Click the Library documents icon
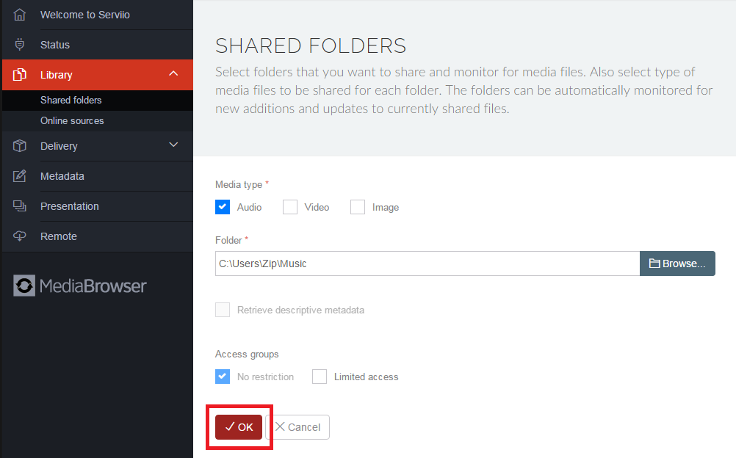 coord(20,75)
